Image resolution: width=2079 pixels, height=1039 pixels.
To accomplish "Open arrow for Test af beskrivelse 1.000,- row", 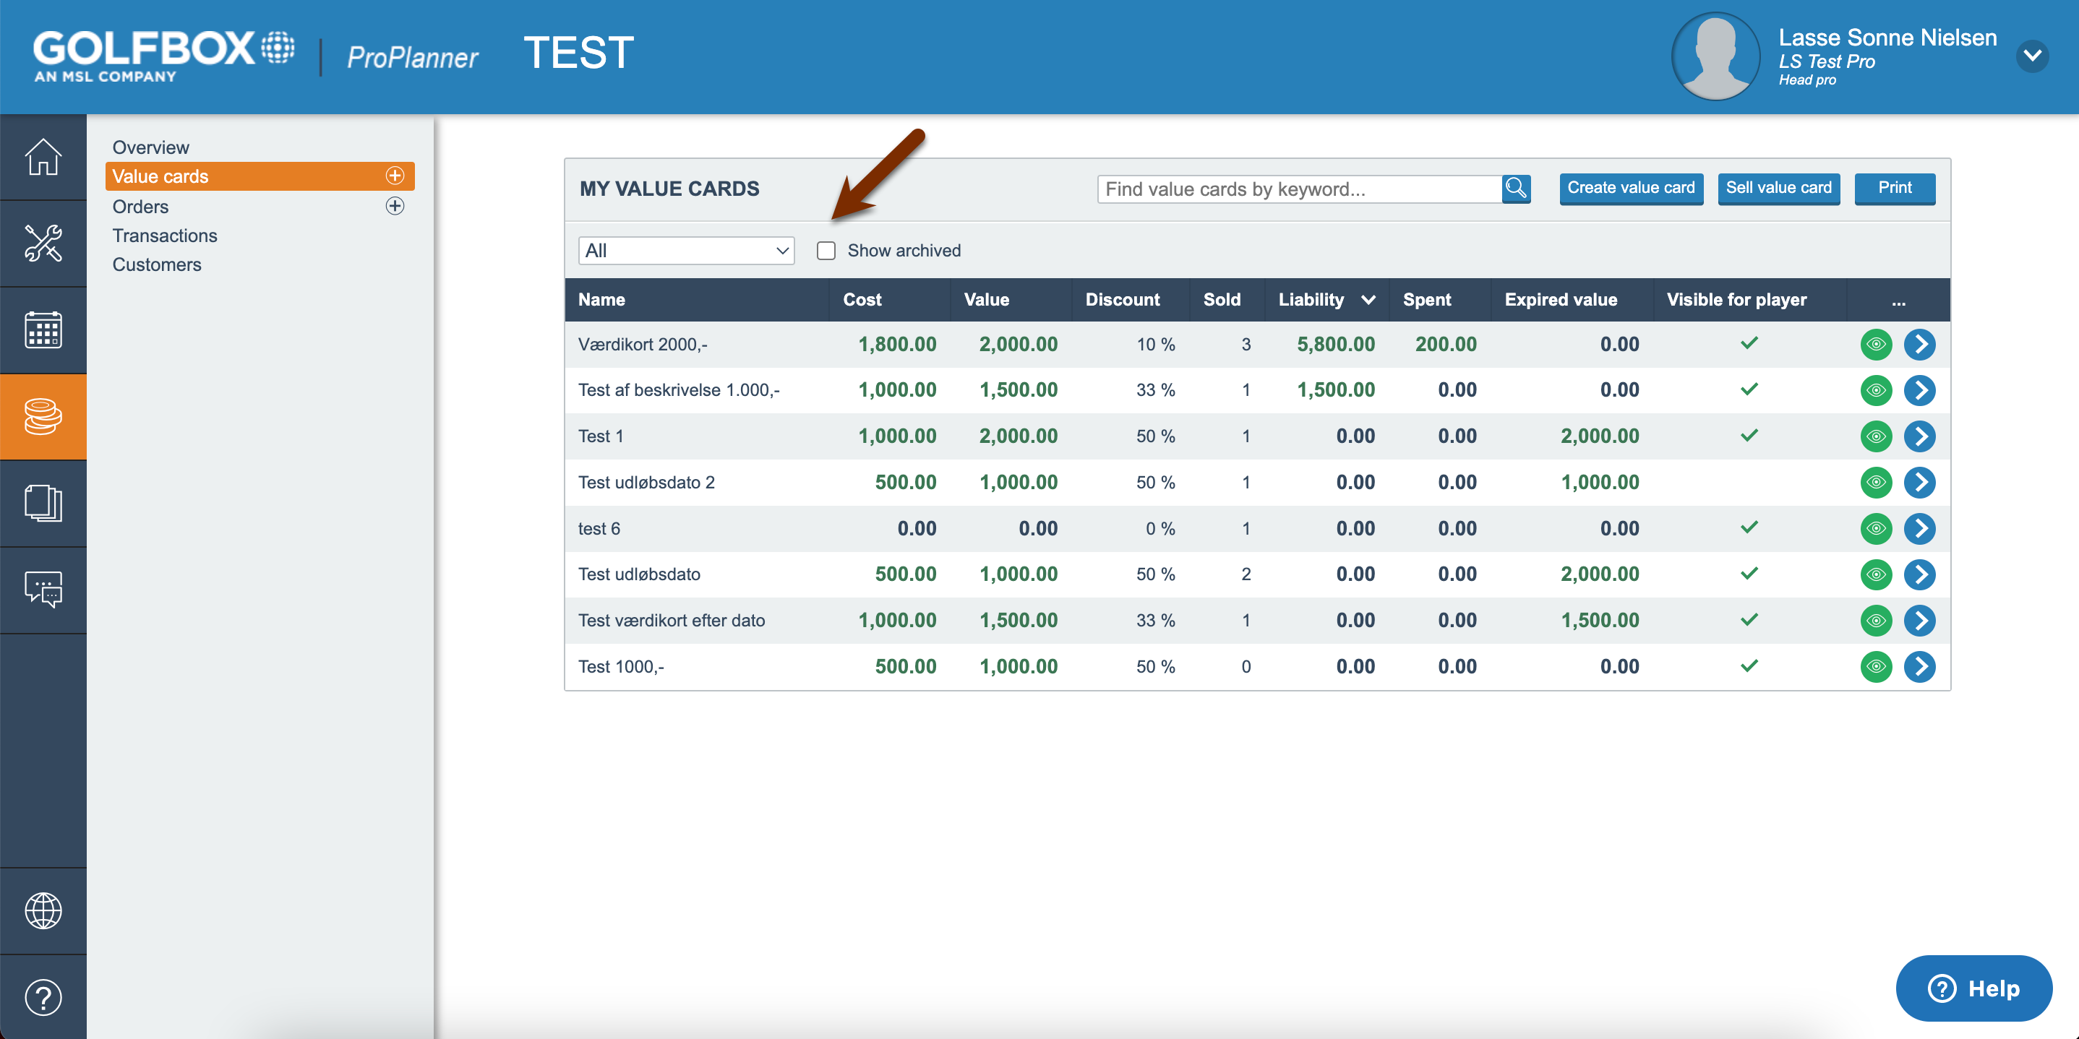I will tap(1919, 390).
